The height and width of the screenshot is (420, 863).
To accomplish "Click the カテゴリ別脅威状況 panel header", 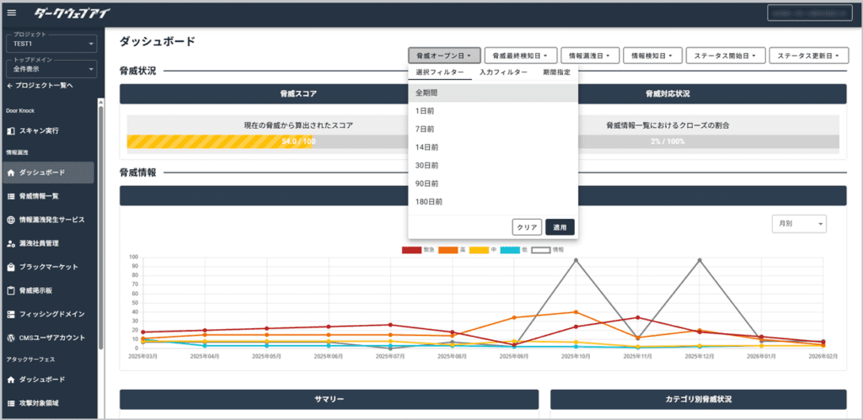I will tap(698, 400).
